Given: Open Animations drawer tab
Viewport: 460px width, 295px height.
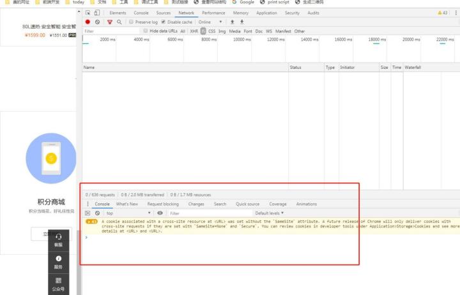Looking at the screenshot, I should (307, 204).
